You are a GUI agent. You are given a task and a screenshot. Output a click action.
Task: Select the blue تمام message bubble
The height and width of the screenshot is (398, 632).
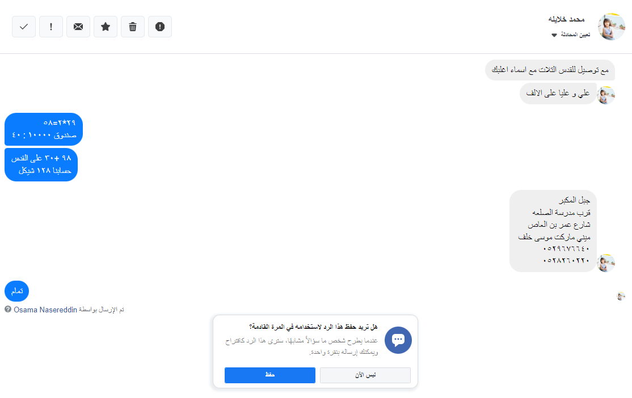click(17, 291)
